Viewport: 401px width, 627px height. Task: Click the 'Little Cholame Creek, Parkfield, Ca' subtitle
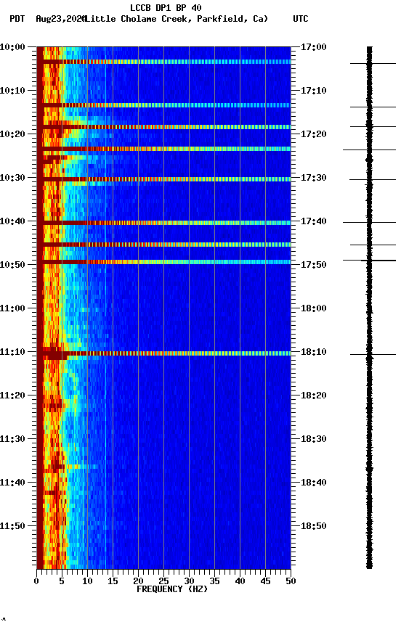(x=177, y=19)
